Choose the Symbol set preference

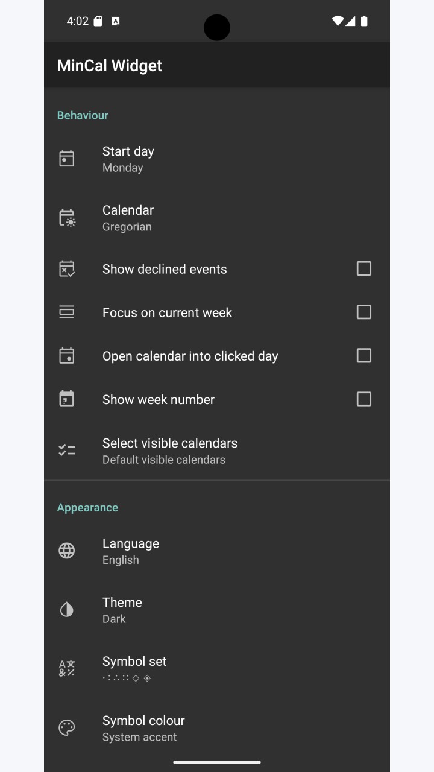click(x=217, y=669)
